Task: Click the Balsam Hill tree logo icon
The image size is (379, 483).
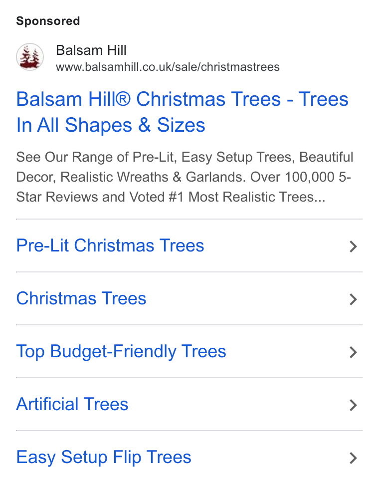Action: coord(30,57)
